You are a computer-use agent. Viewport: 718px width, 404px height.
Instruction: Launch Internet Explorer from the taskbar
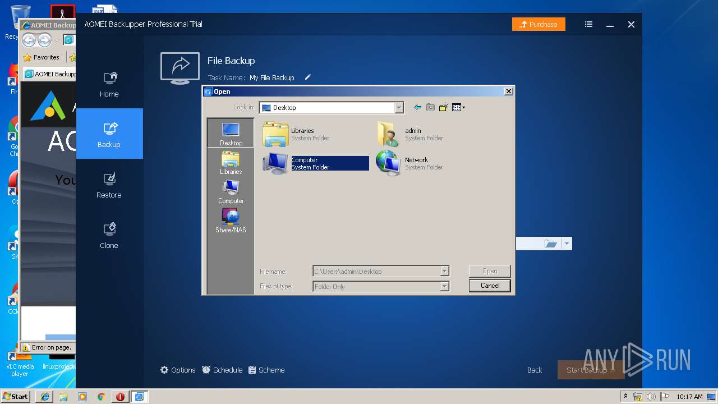pos(44,397)
